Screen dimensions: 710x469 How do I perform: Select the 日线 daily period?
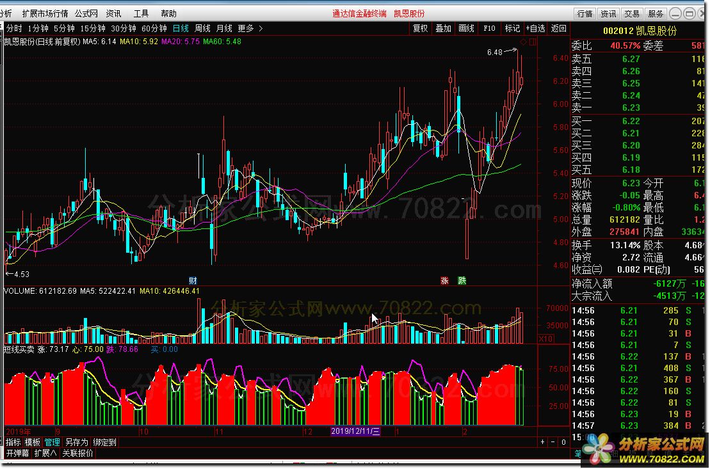[181, 29]
